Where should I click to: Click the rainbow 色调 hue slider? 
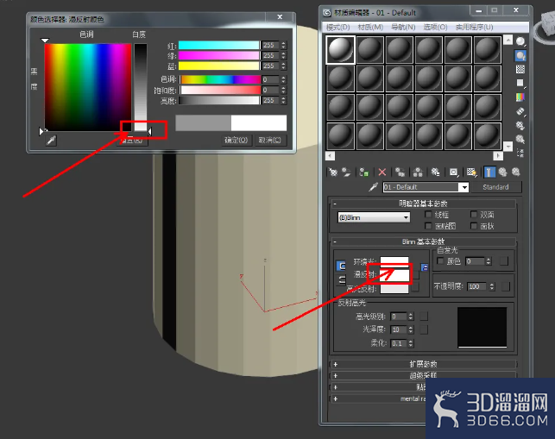click(x=220, y=79)
